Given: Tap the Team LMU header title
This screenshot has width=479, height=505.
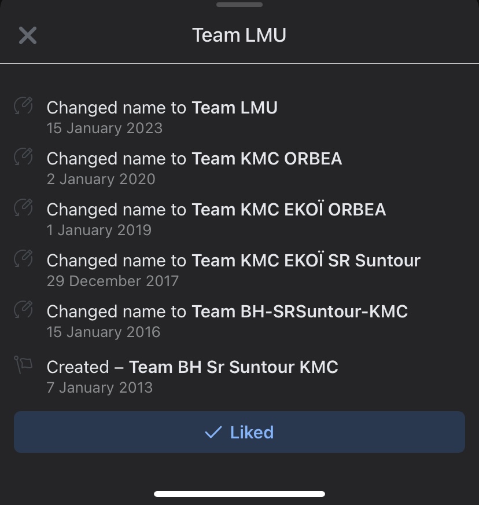Looking at the screenshot, I should [x=239, y=35].
